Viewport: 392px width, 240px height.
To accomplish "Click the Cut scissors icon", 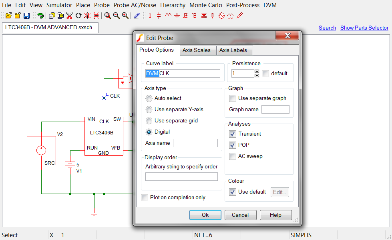I will pos(69,16).
